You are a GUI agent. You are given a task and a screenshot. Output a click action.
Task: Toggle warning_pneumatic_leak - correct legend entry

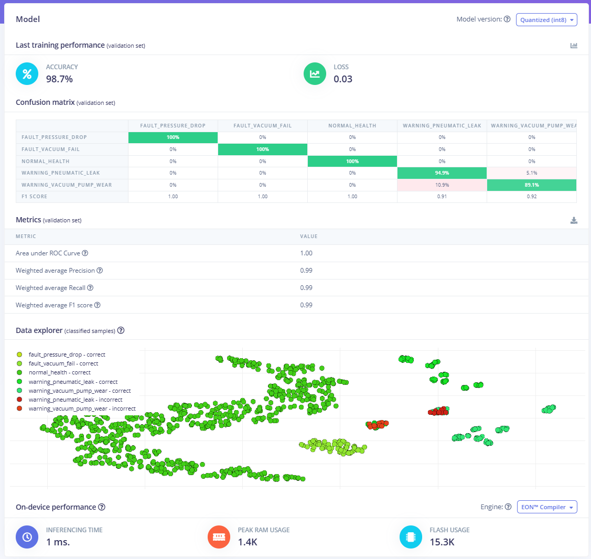coord(67,382)
